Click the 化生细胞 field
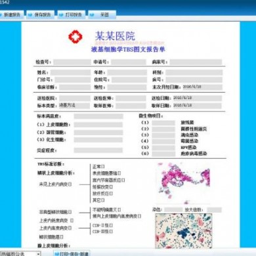256x256 pixels. [x=98, y=140]
